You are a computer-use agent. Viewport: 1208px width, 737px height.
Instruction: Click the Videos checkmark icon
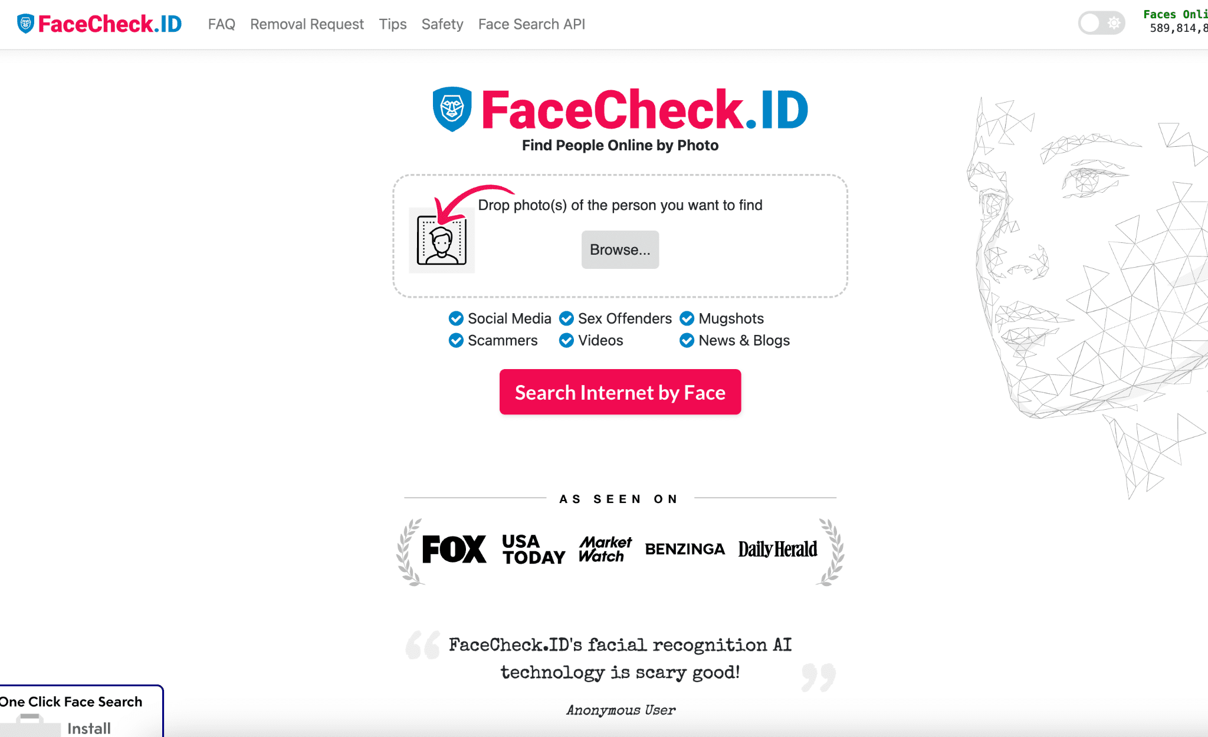565,341
